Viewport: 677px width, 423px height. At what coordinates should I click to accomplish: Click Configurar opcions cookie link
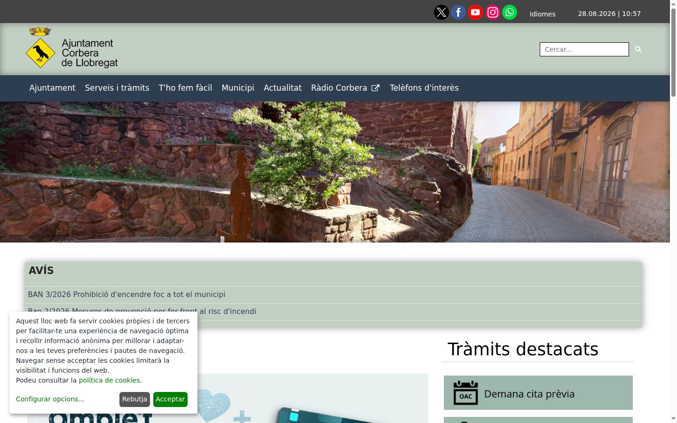click(x=50, y=399)
